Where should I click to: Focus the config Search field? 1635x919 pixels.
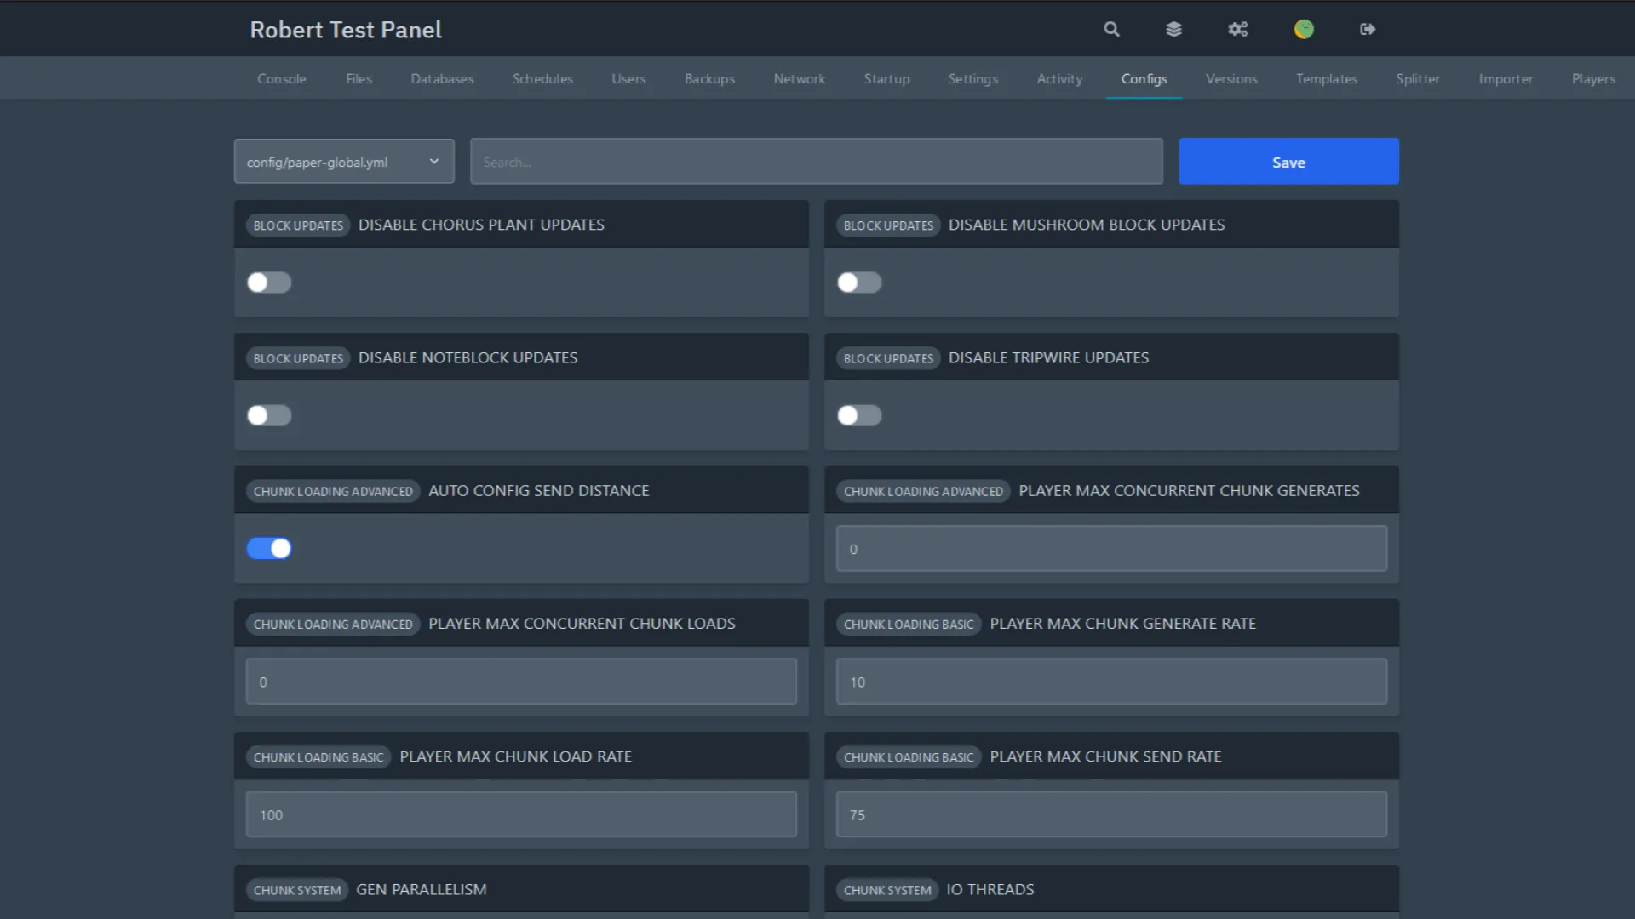(x=816, y=162)
